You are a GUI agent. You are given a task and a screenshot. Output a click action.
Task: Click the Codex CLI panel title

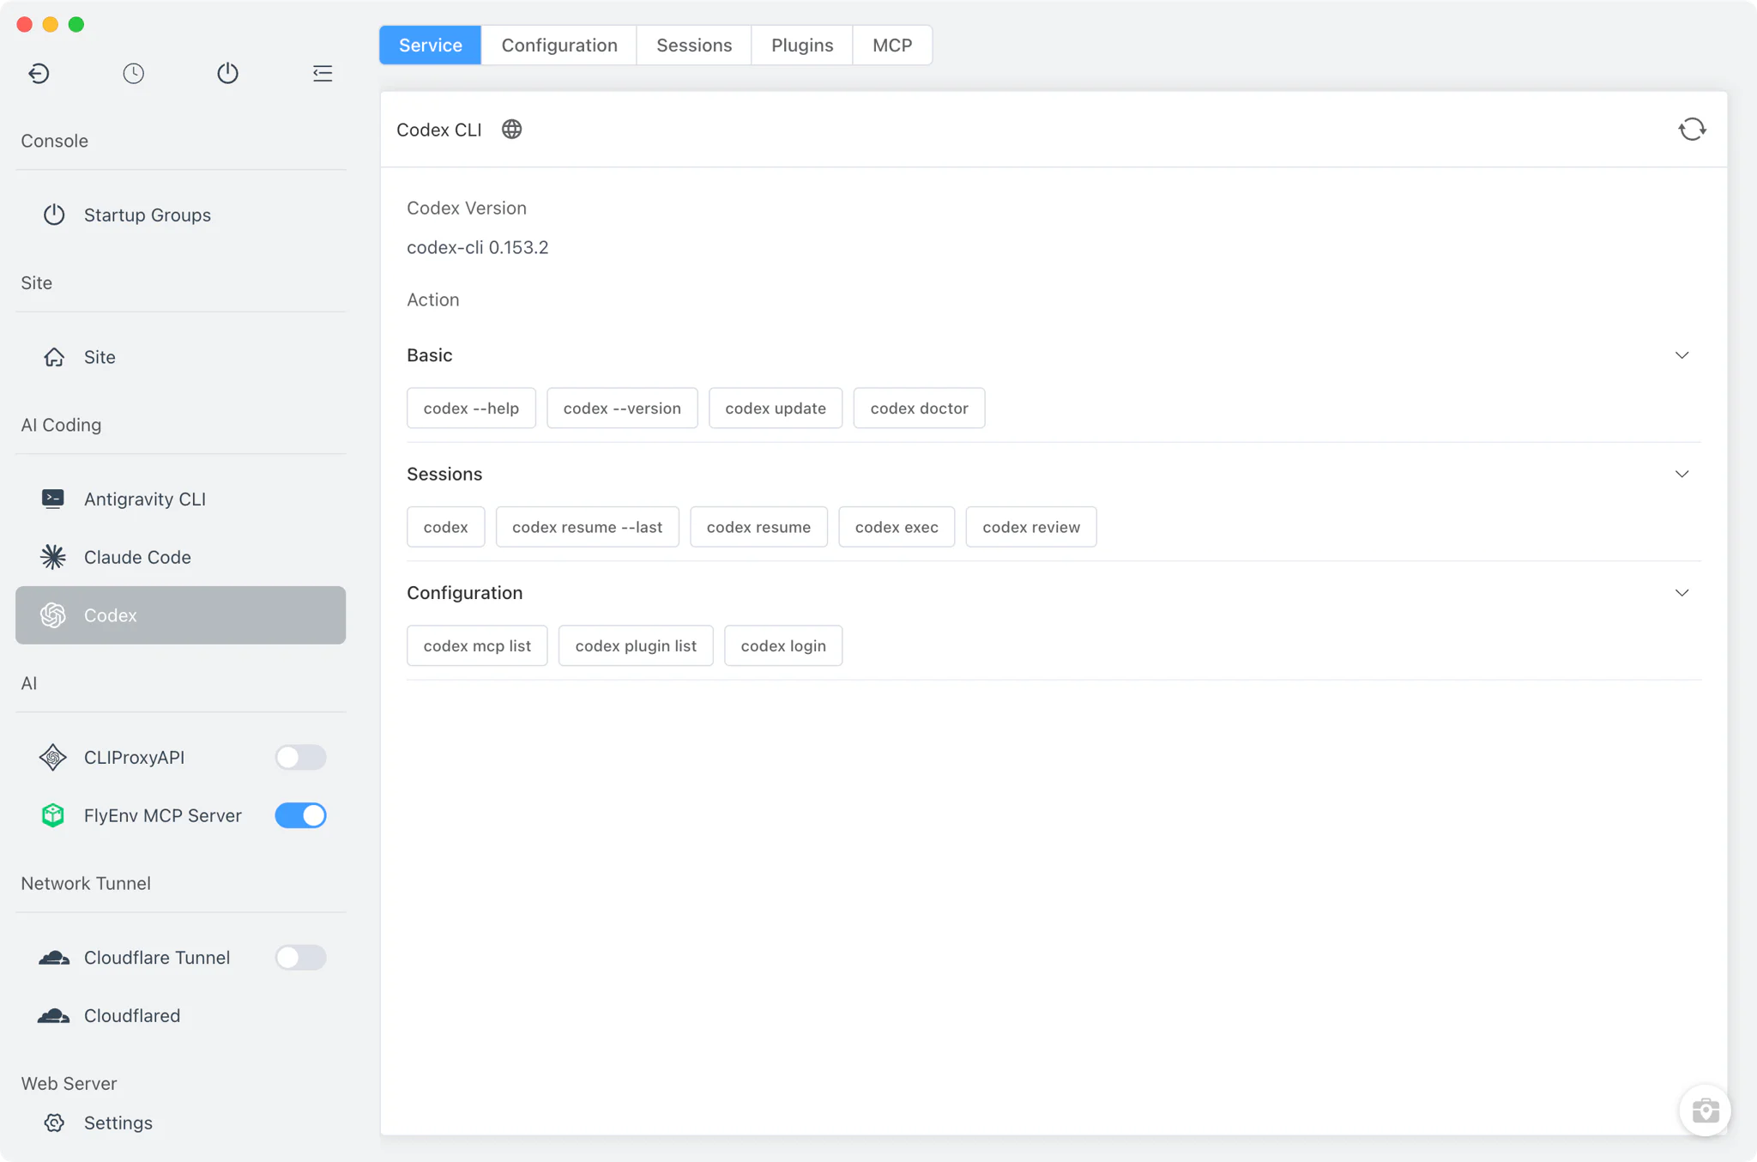[439, 130]
